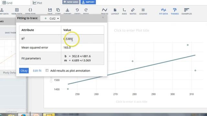Click the X axis title placeholder
Screen dimensions: 207x116
[x=132, y=102]
